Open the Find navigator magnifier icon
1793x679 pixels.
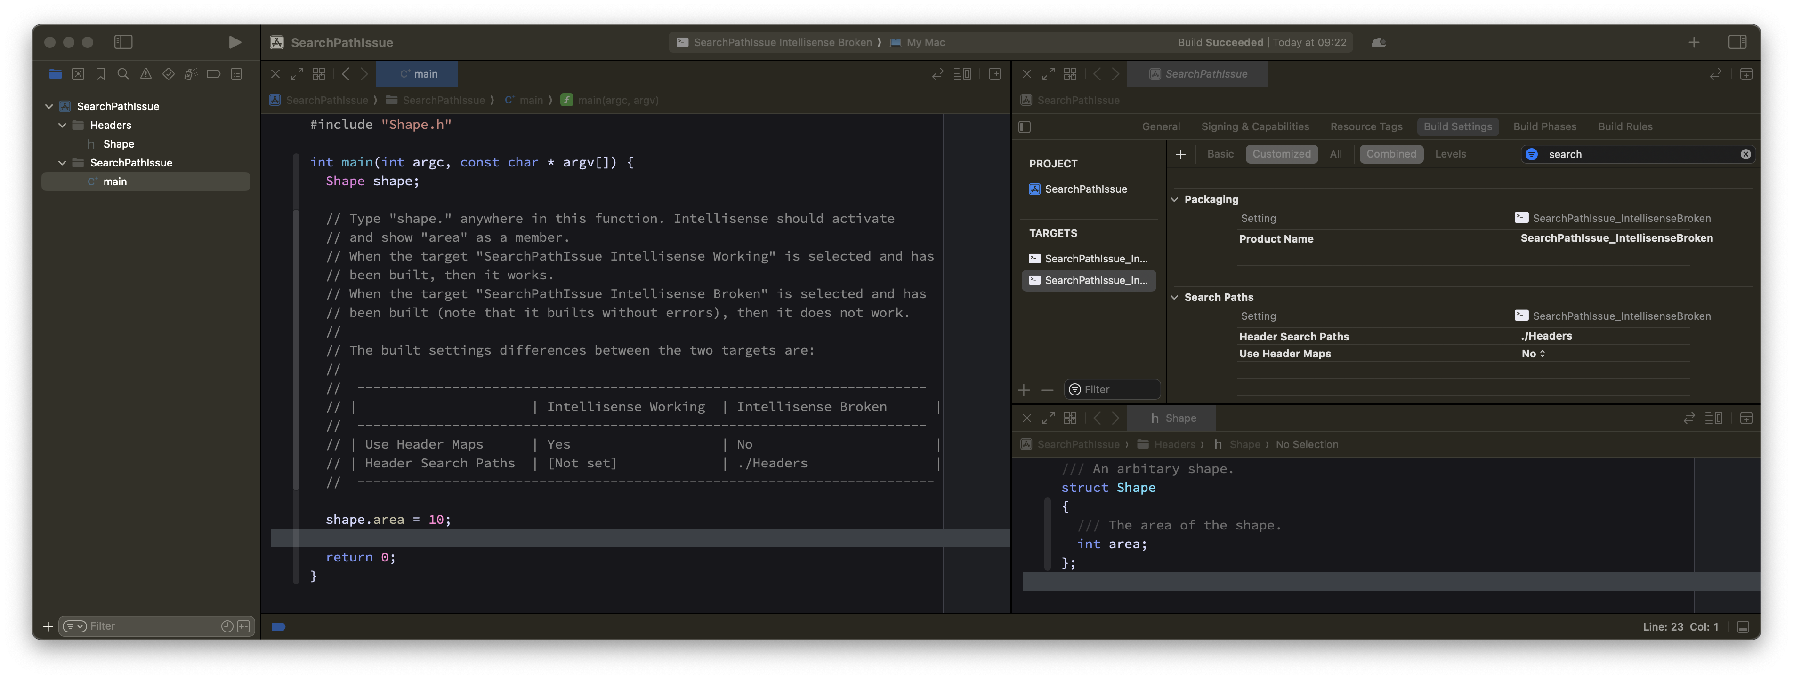[123, 74]
